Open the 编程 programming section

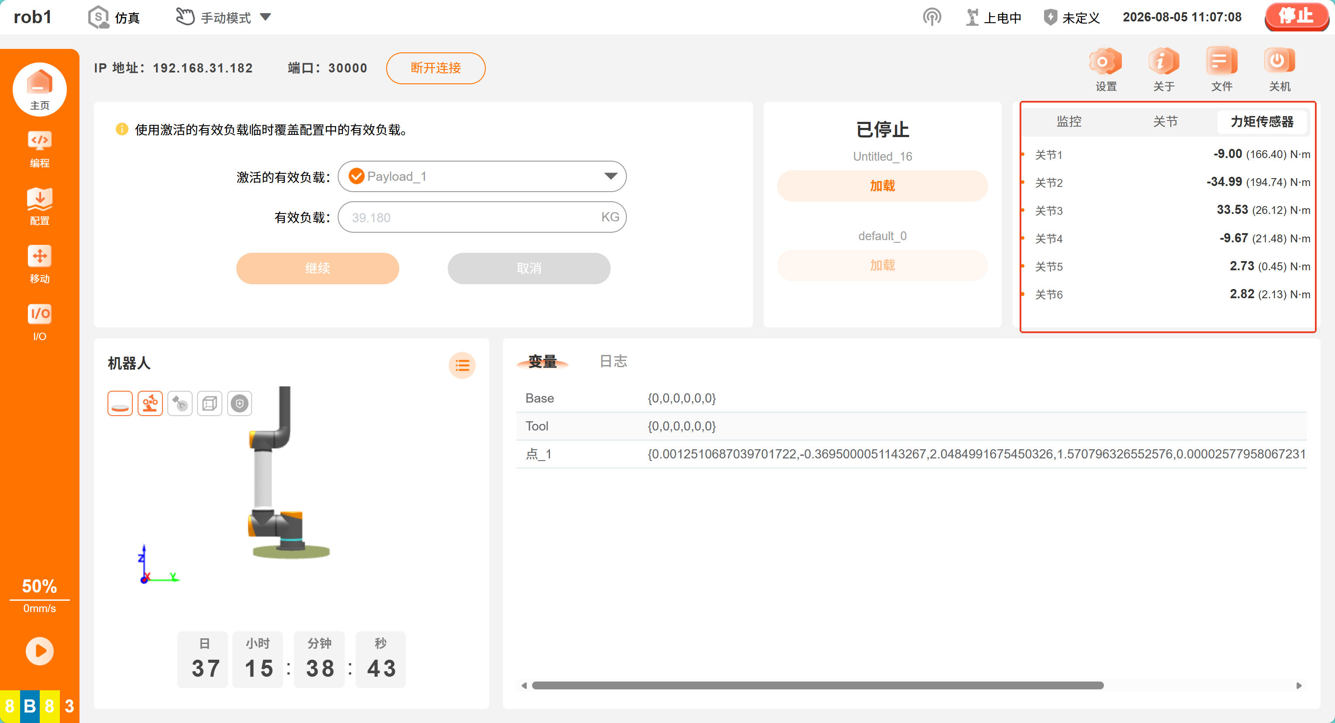coord(39,149)
